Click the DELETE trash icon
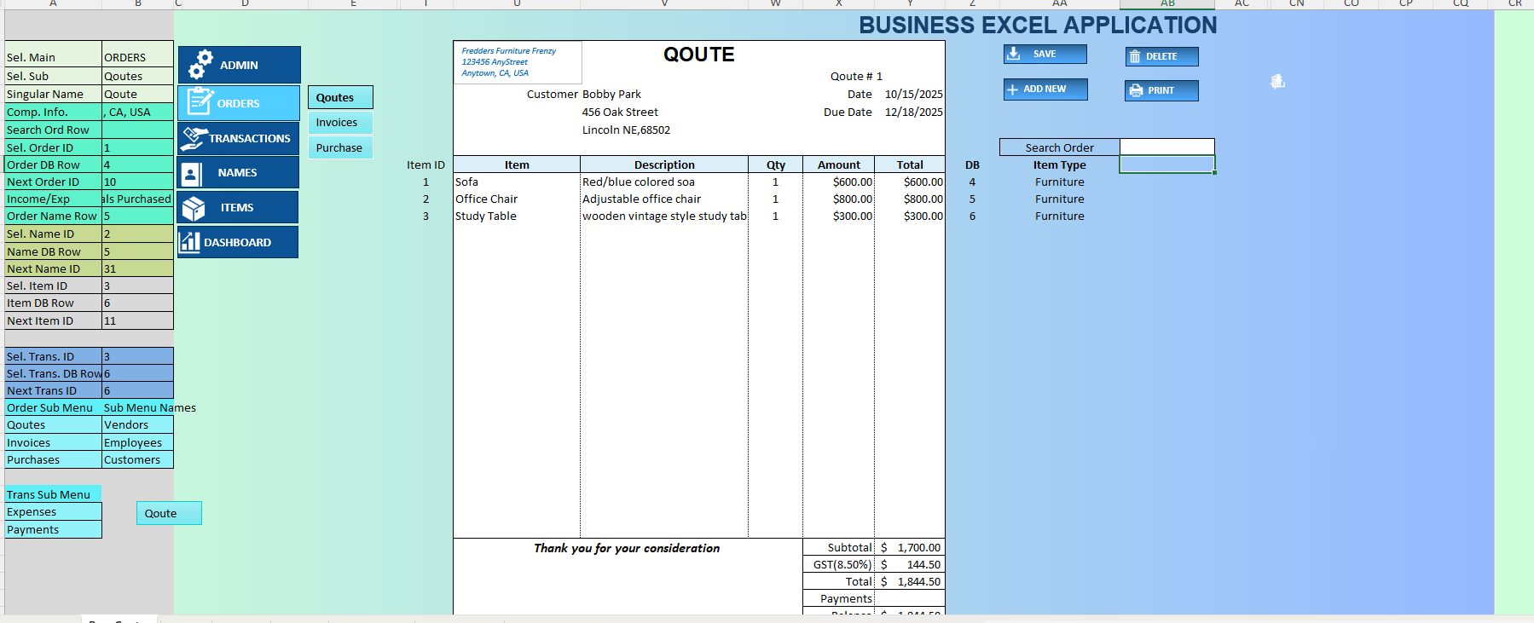1534x623 pixels. (x=1135, y=57)
